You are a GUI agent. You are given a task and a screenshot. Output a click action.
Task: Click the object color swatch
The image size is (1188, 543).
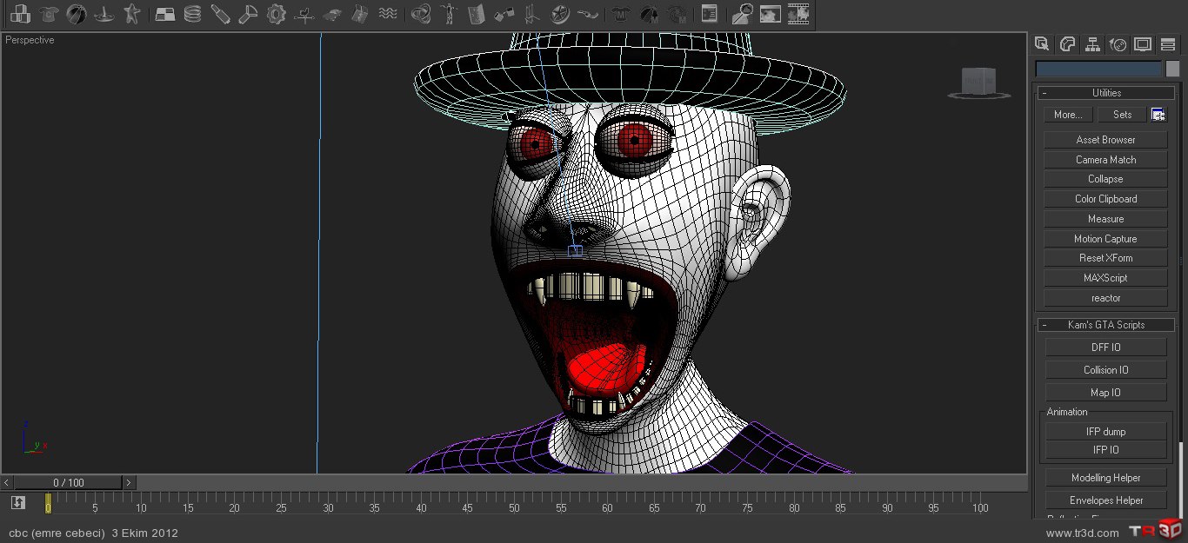coord(1172,70)
